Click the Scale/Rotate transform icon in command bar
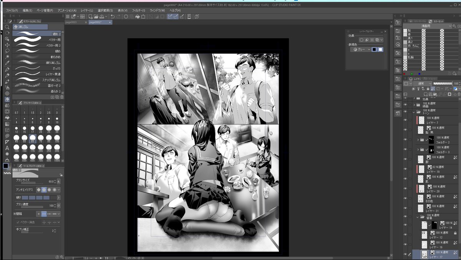Viewport: 461px width, 260px height. coord(143,17)
